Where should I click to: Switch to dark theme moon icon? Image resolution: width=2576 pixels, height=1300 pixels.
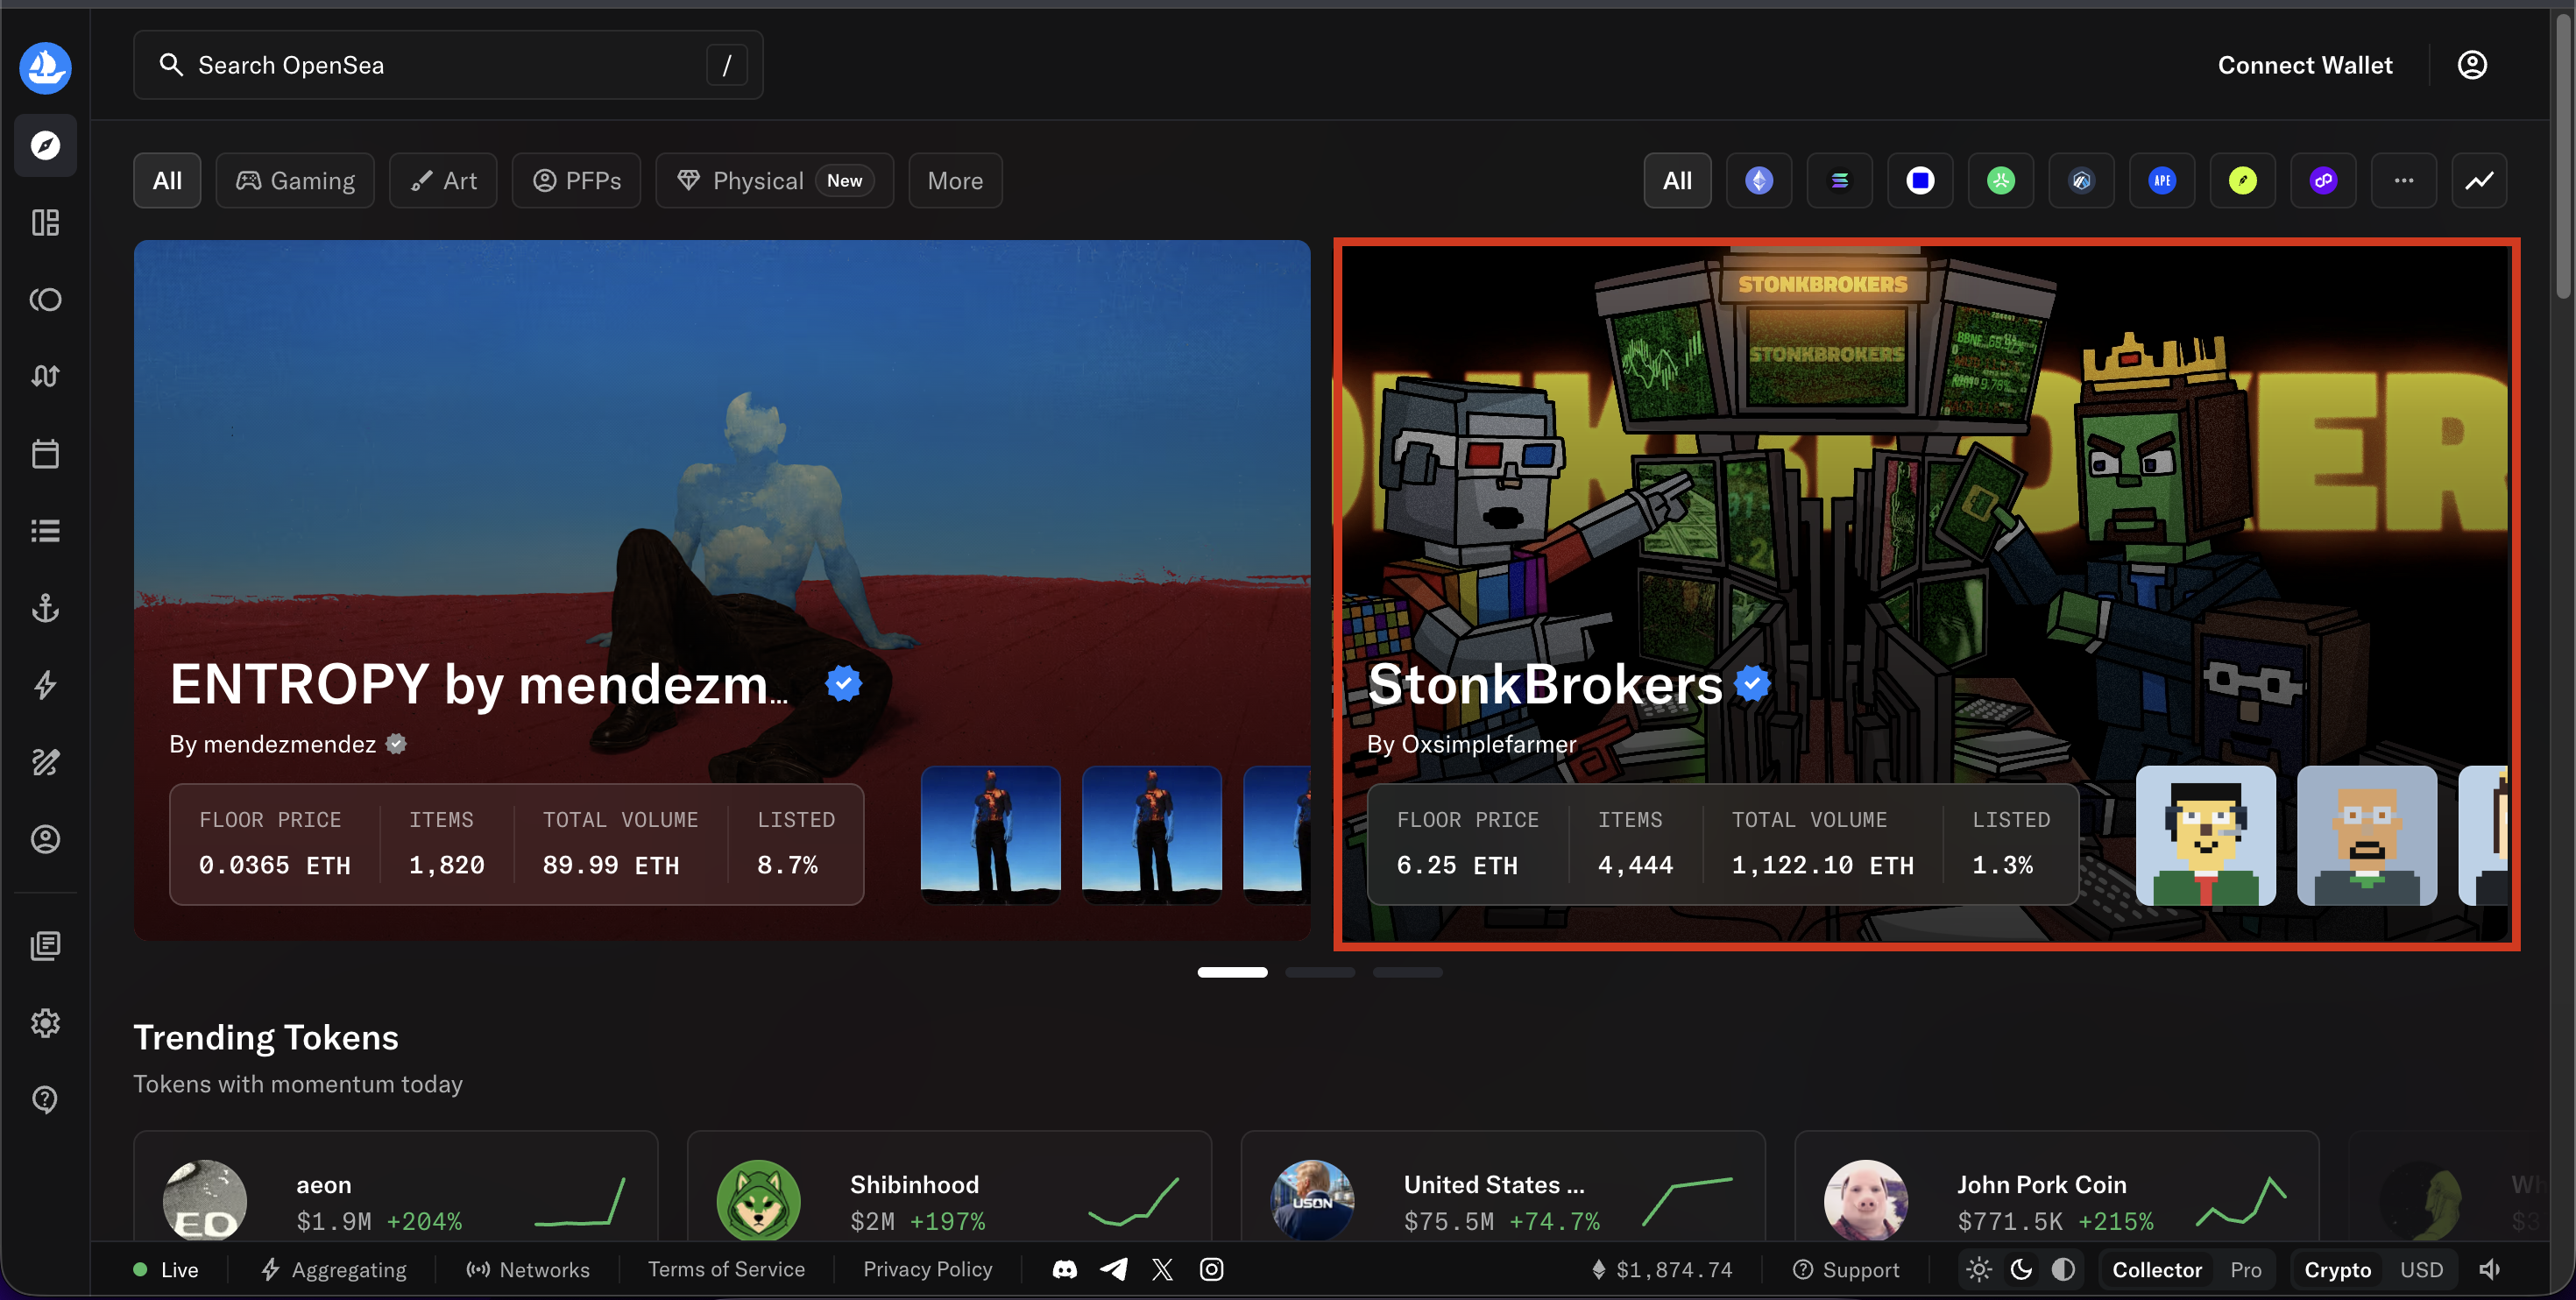point(2021,1269)
